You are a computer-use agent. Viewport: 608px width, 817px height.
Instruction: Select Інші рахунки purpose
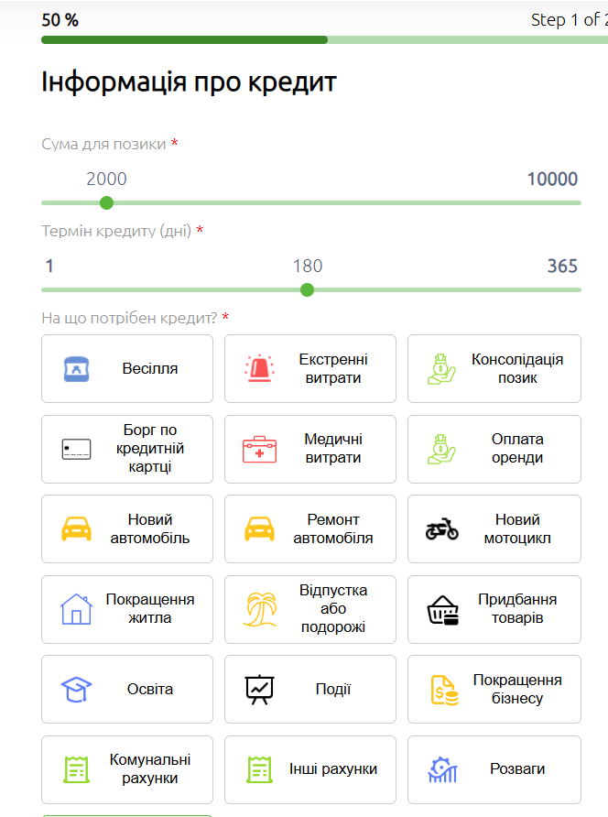point(310,769)
